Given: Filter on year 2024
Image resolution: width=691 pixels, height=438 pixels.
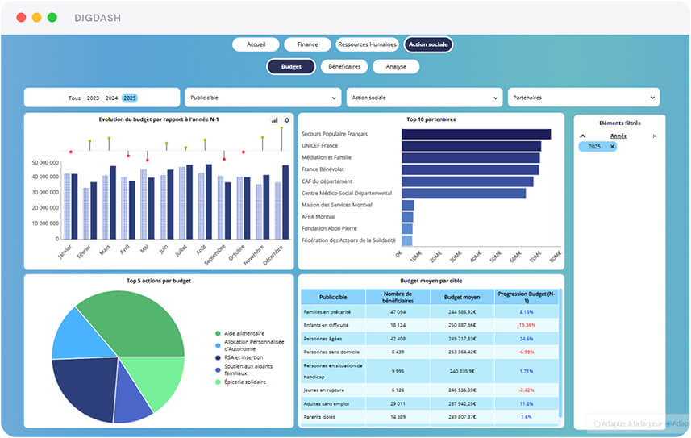Looking at the screenshot, I should [x=111, y=98].
